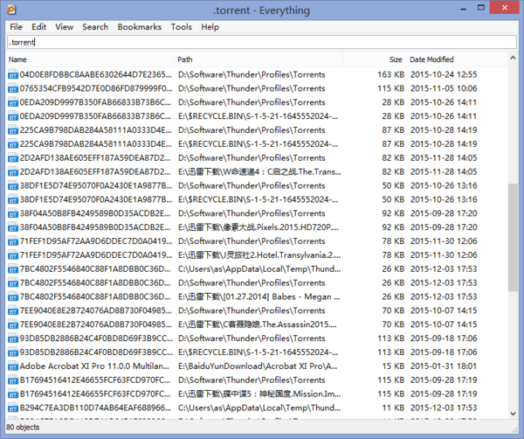
Task: Click icon of 38F04A50 torrent in Pixels folder
Action: pos(13,227)
